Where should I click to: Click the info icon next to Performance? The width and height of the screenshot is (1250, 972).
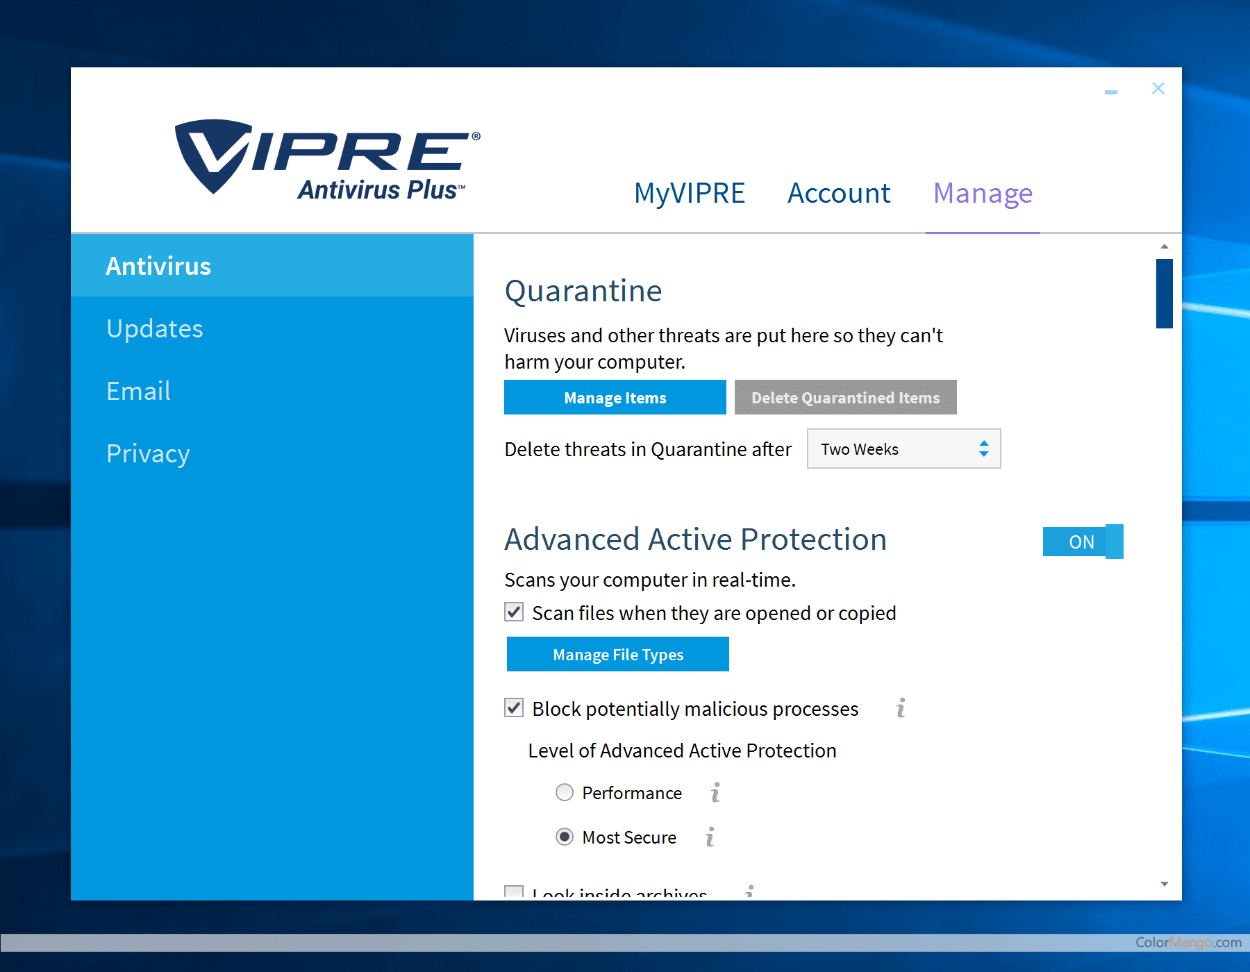(x=715, y=792)
